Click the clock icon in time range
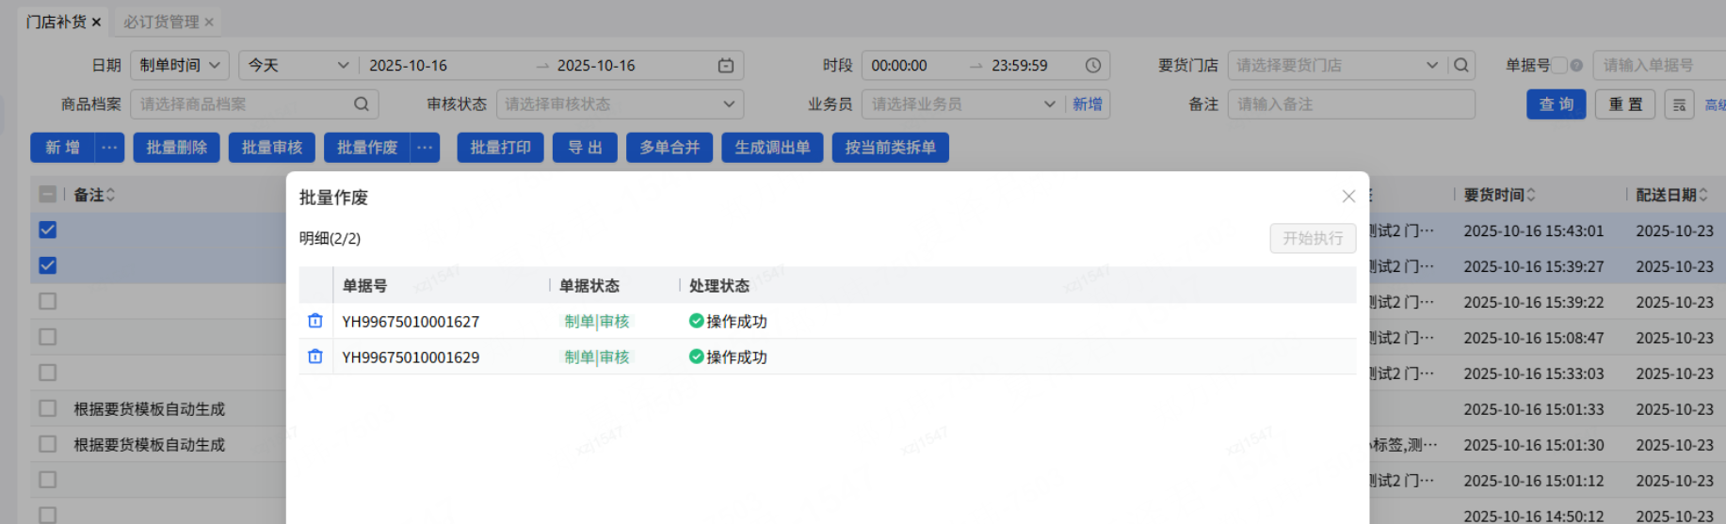This screenshot has width=1726, height=524. click(1092, 65)
